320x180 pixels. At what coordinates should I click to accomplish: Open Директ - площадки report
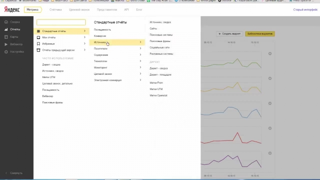(160, 75)
